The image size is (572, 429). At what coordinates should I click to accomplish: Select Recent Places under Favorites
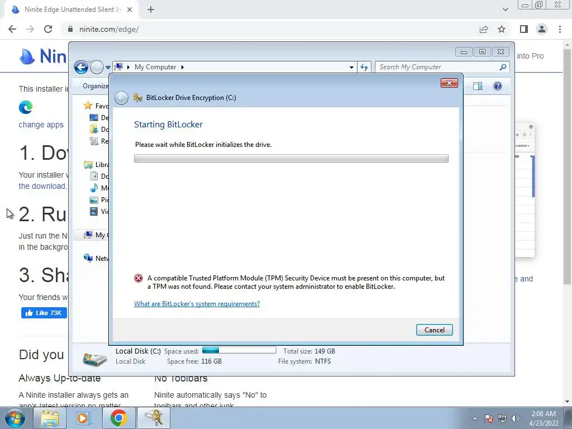pyautogui.click(x=99, y=141)
